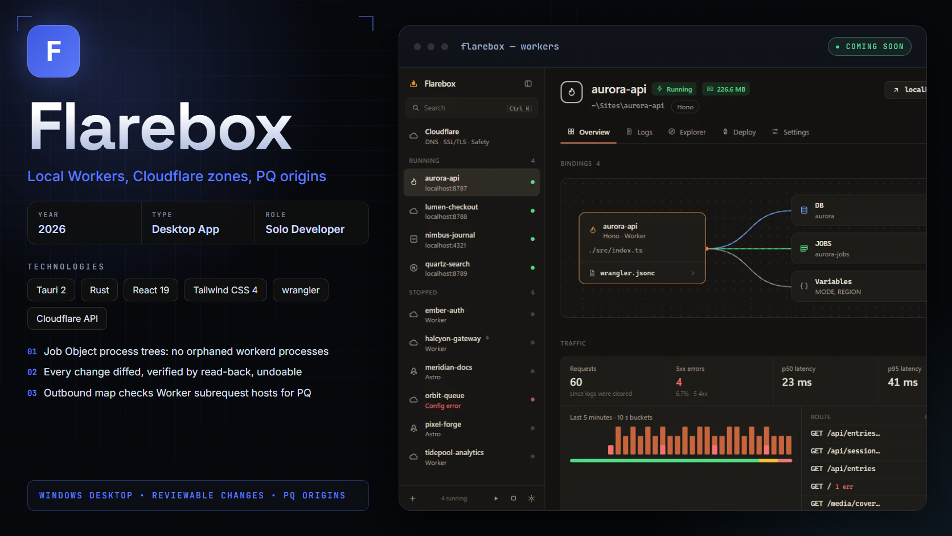Open the localhost link button
The height and width of the screenshot is (536, 952).
(x=906, y=90)
